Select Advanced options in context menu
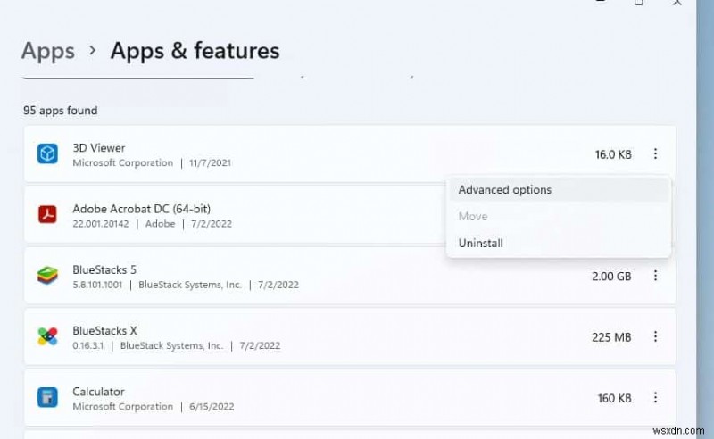Viewport: 714px width, 439px height. 505,189
